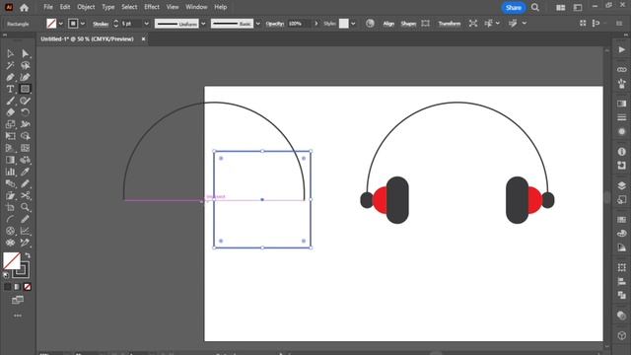Viewport: 631px width, 355px height.
Task: Select the Scissors tool
Action: point(25,195)
